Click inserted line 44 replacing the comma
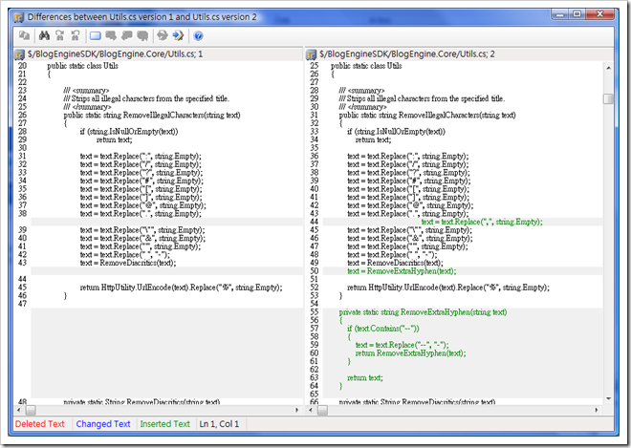 click(x=482, y=222)
